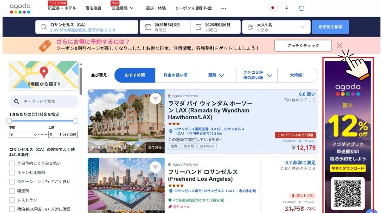Open 航空券＋ホテル menu item

[x=62, y=8]
